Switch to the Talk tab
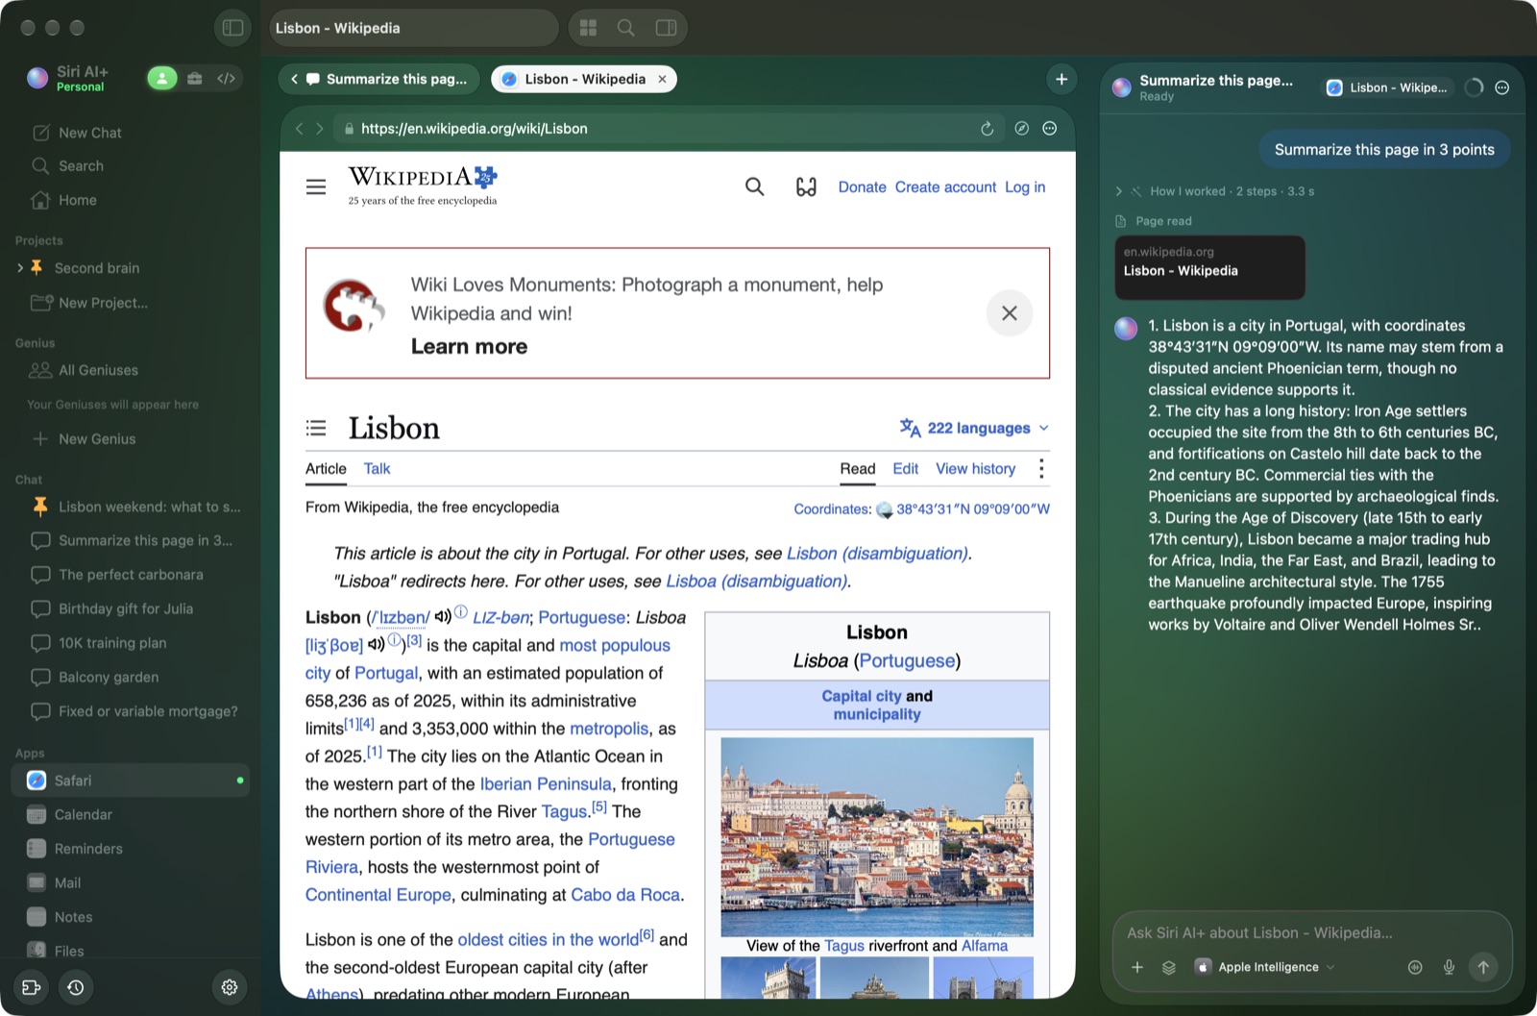Viewport: 1537px width, 1016px height. (377, 469)
